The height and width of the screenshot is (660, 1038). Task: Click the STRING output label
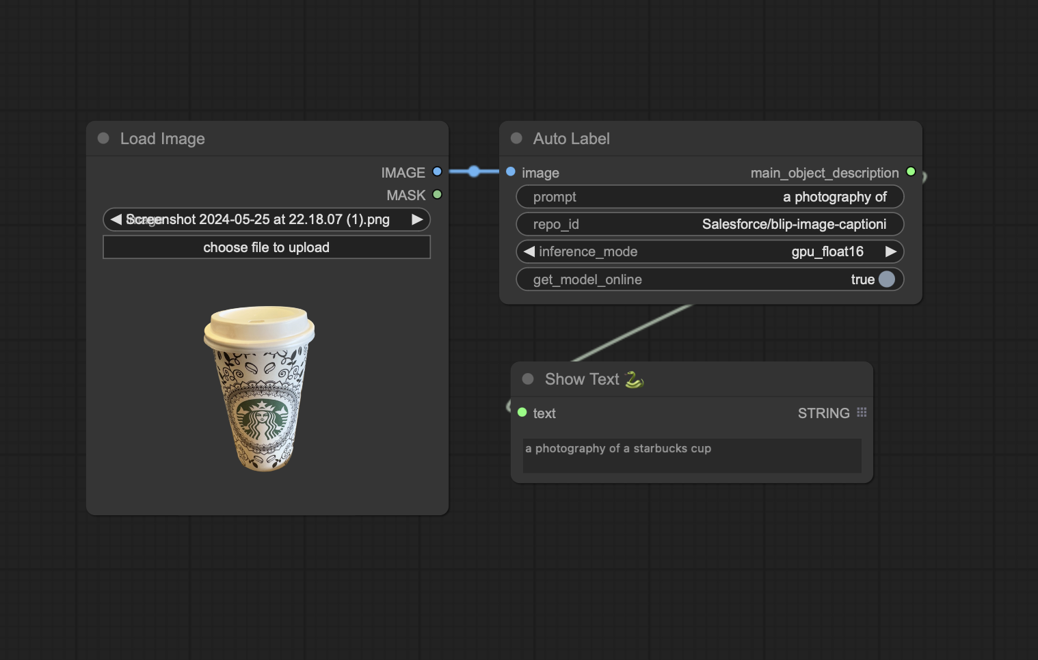click(x=823, y=413)
